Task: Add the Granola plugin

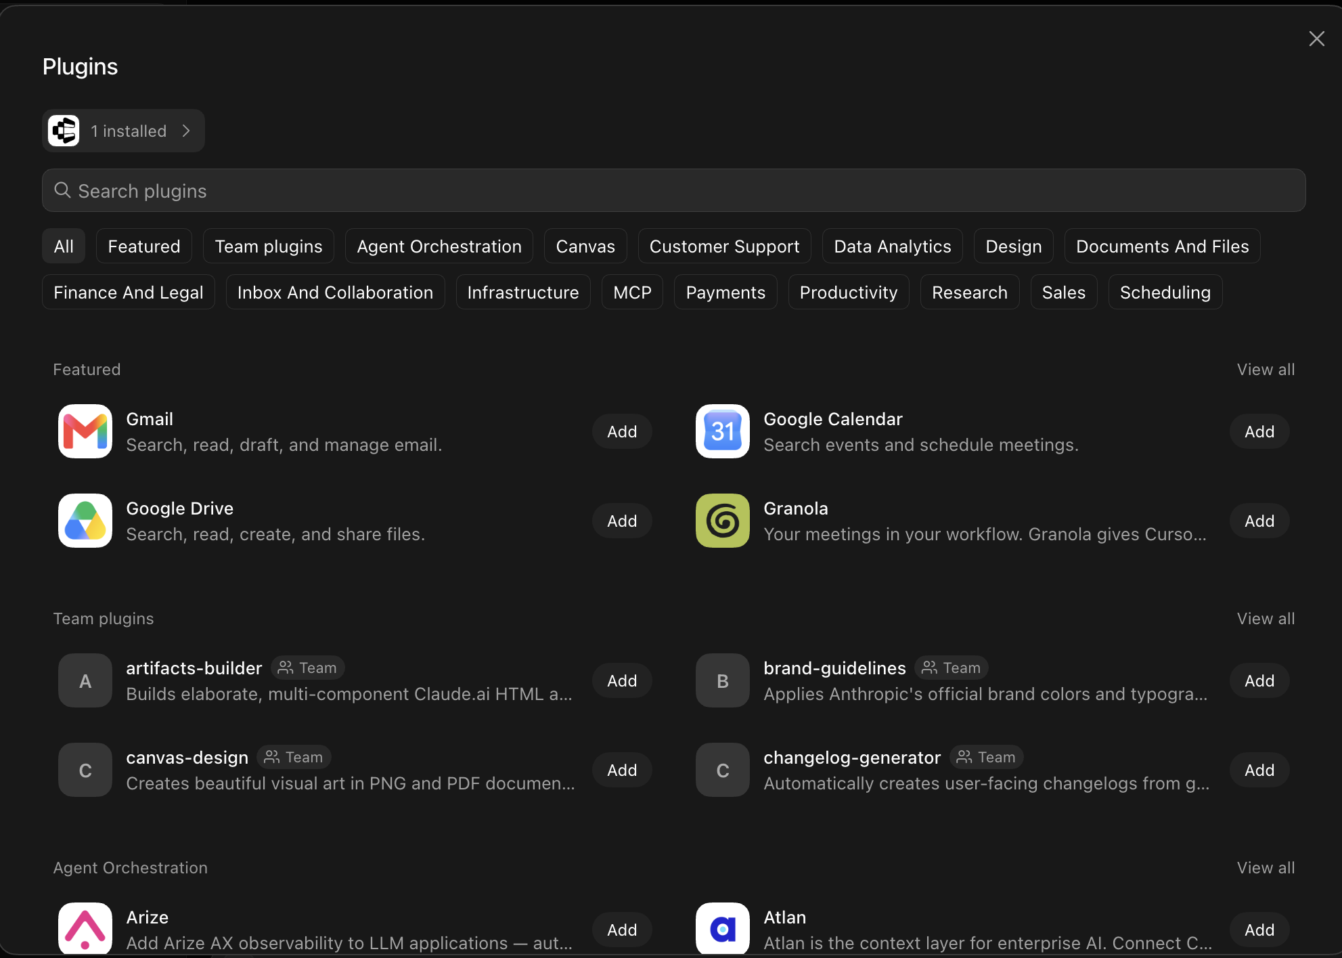Action: click(x=1259, y=521)
